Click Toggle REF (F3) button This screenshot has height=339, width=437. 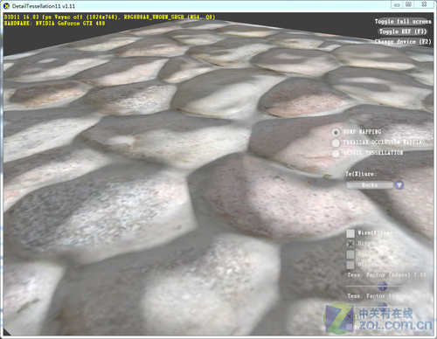[x=403, y=31]
